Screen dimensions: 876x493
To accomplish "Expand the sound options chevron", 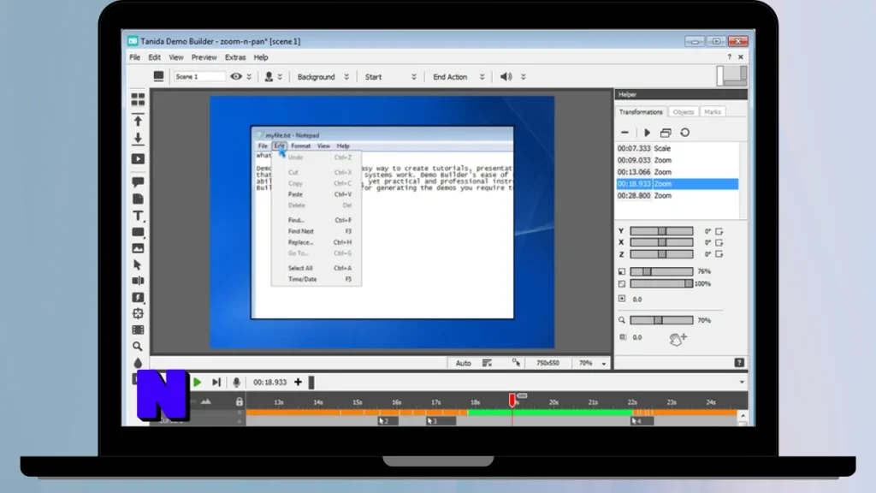I will tap(524, 76).
